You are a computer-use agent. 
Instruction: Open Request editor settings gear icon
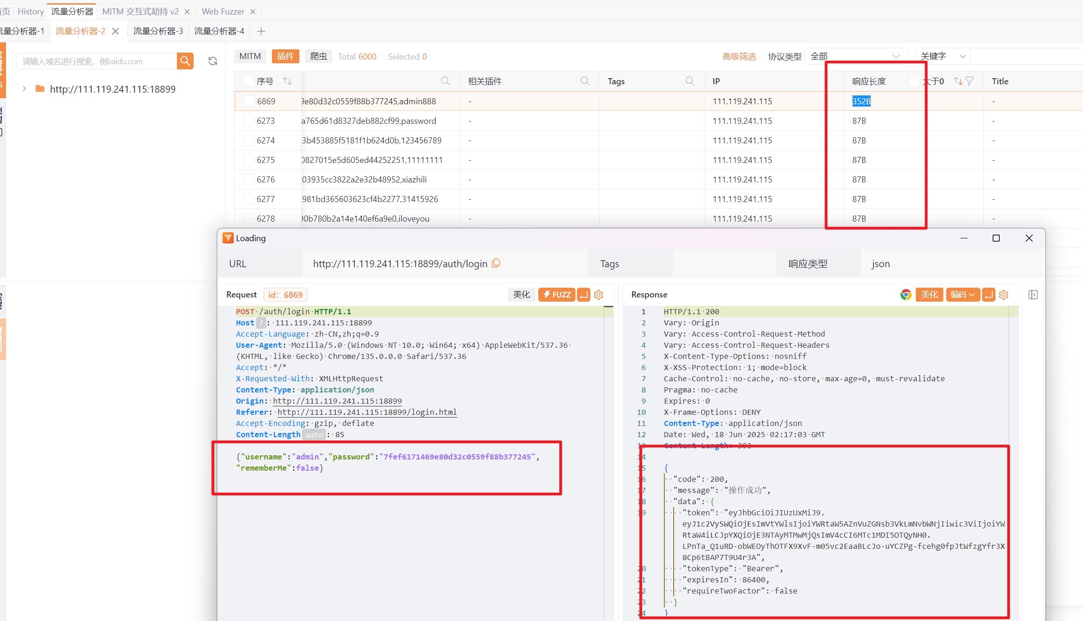[599, 295]
